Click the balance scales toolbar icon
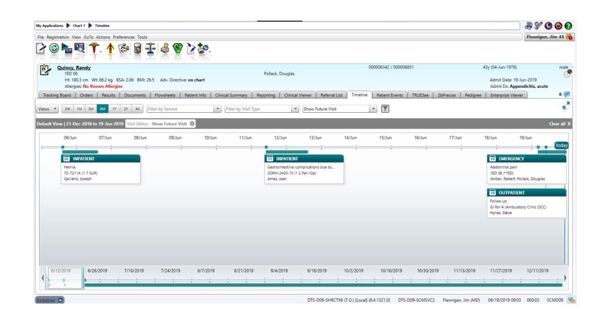The width and height of the screenshot is (608, 320). coord(151,49)
